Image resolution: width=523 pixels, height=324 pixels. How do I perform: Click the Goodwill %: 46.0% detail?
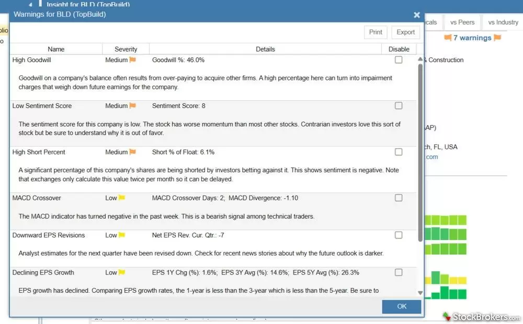[178, 60]
